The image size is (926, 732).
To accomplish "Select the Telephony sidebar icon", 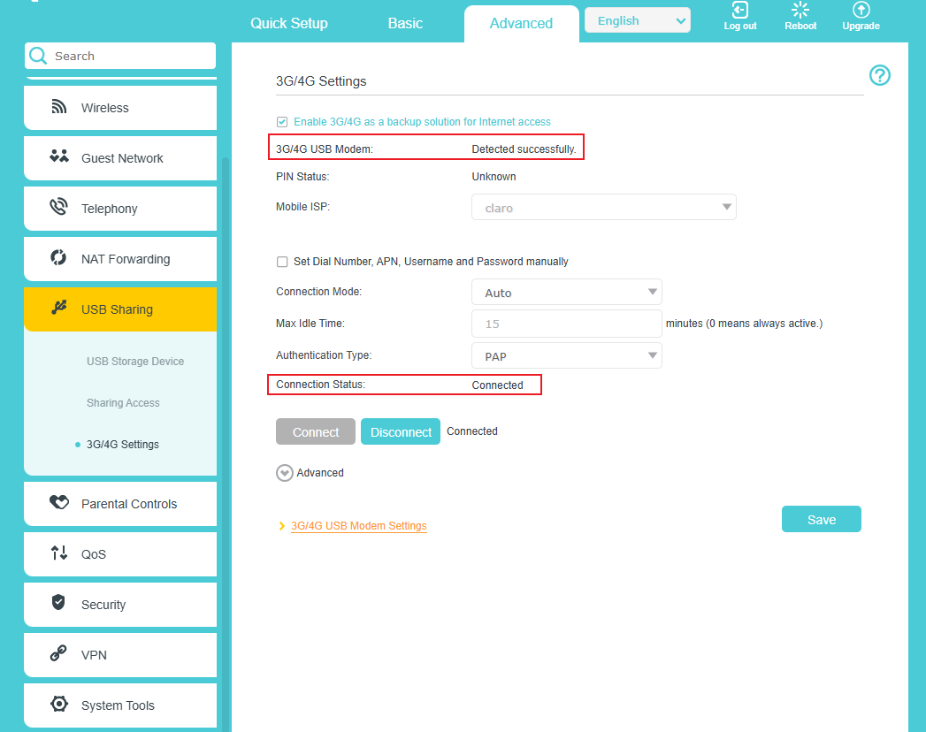I will point(58,208).
